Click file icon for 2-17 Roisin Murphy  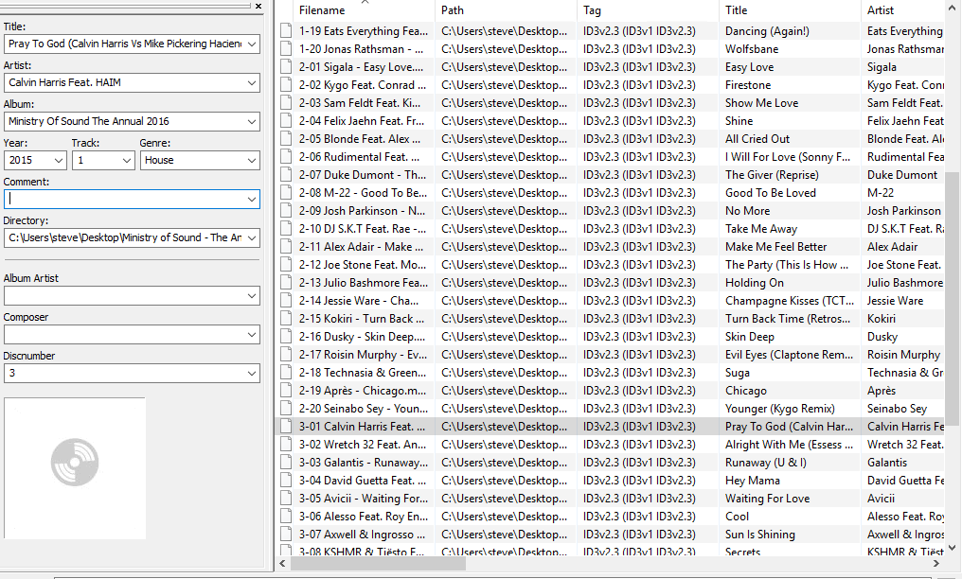[286, 354]
